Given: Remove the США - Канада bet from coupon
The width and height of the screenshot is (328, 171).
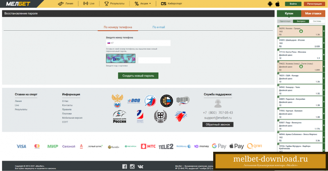Looking at the screenshot, I should [x=324, y=78].
